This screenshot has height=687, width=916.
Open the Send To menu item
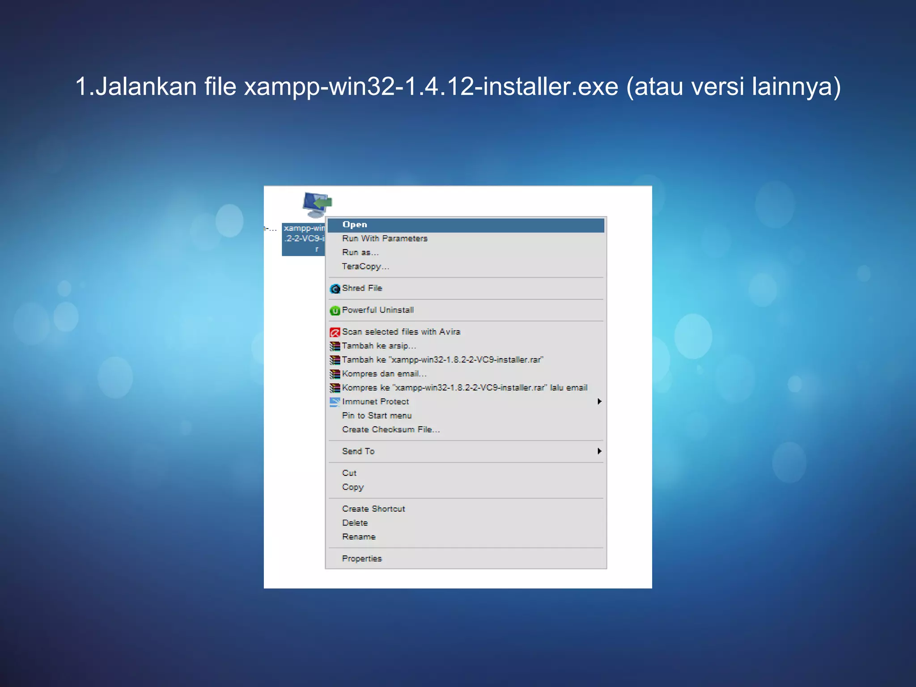(x=466, y=451)
